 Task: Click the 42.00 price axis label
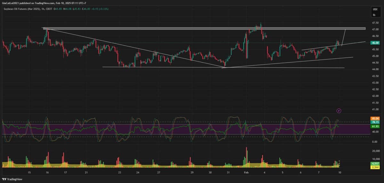375,96
